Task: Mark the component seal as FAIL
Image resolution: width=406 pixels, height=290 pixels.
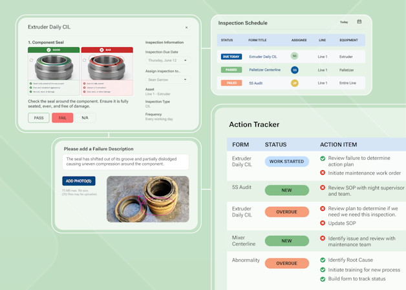Action: click(x=63, y=118)
